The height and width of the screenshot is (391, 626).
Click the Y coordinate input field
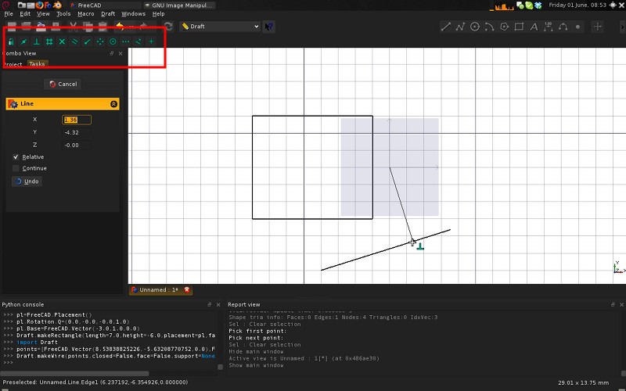pyautogui.click(x=77, y=132)
